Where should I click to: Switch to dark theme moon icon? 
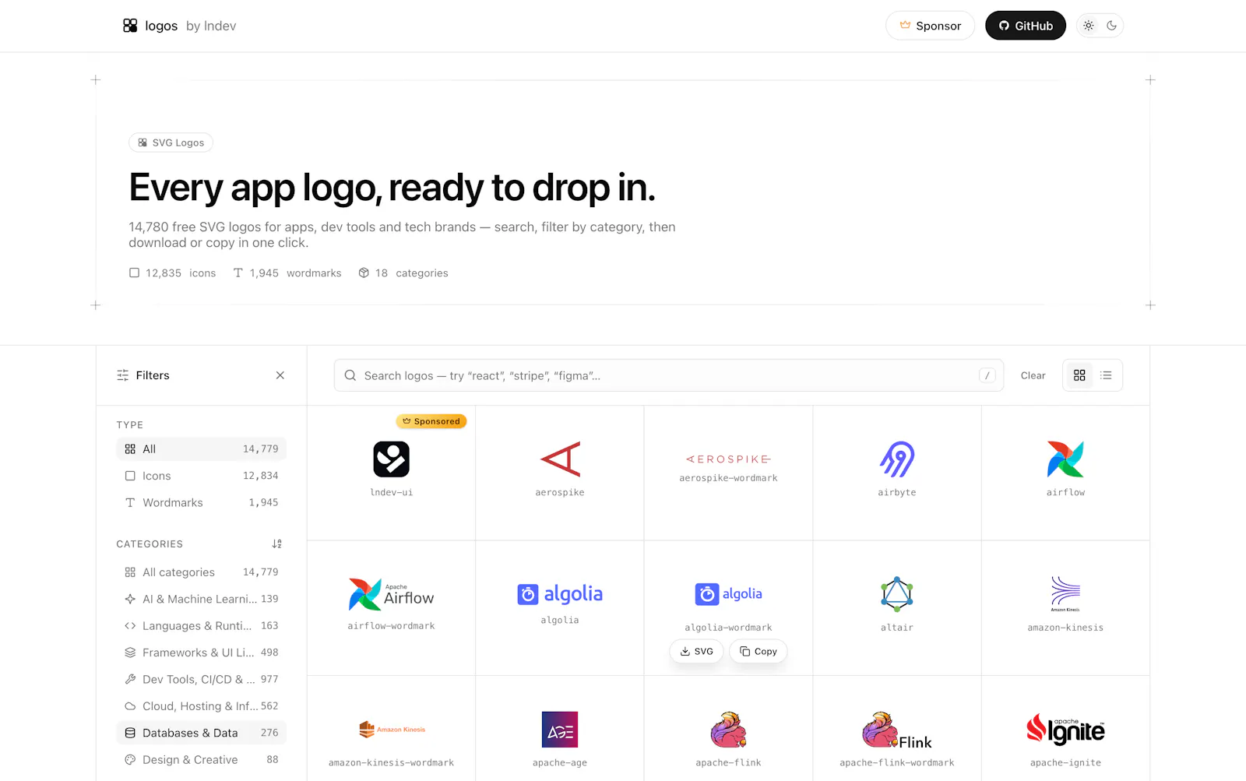pyautogui.click(x=1112, y=26)
